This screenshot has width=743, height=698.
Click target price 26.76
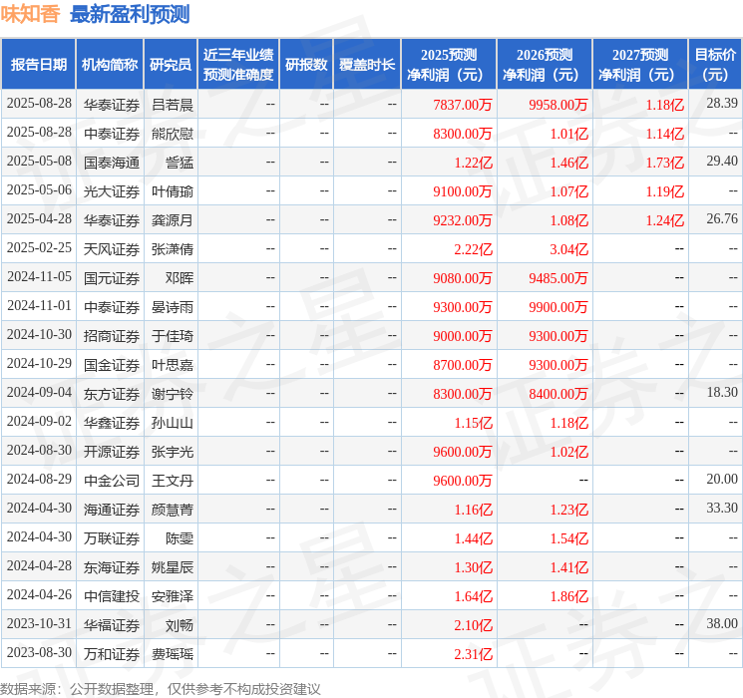pyautogui.click(x=722, y=219)
